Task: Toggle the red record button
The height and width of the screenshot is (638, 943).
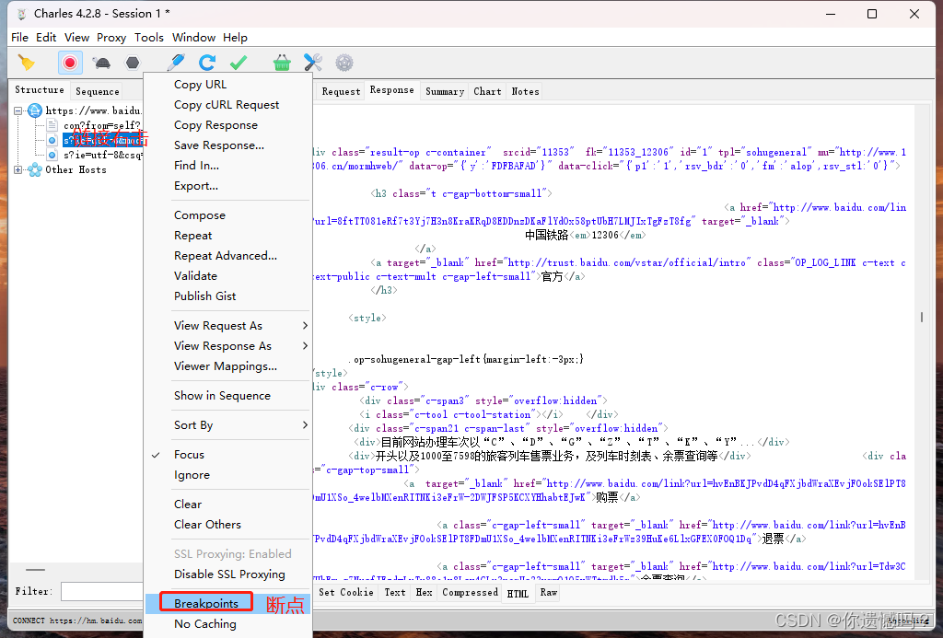Action: [70, 63]
